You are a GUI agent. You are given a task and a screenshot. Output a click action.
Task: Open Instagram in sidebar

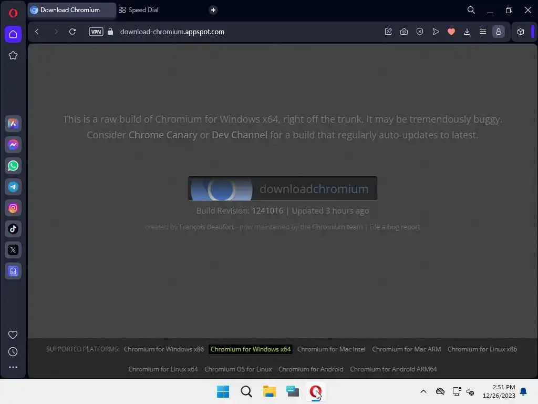coord(13,208)
